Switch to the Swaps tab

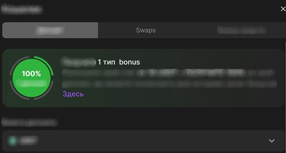click(146, 30)
